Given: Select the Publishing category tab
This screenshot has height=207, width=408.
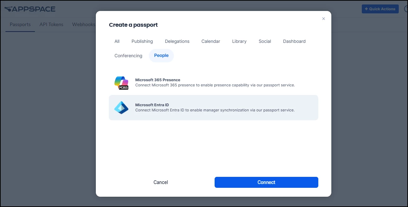Looking at the screenshot, I should tap(142, 41).
